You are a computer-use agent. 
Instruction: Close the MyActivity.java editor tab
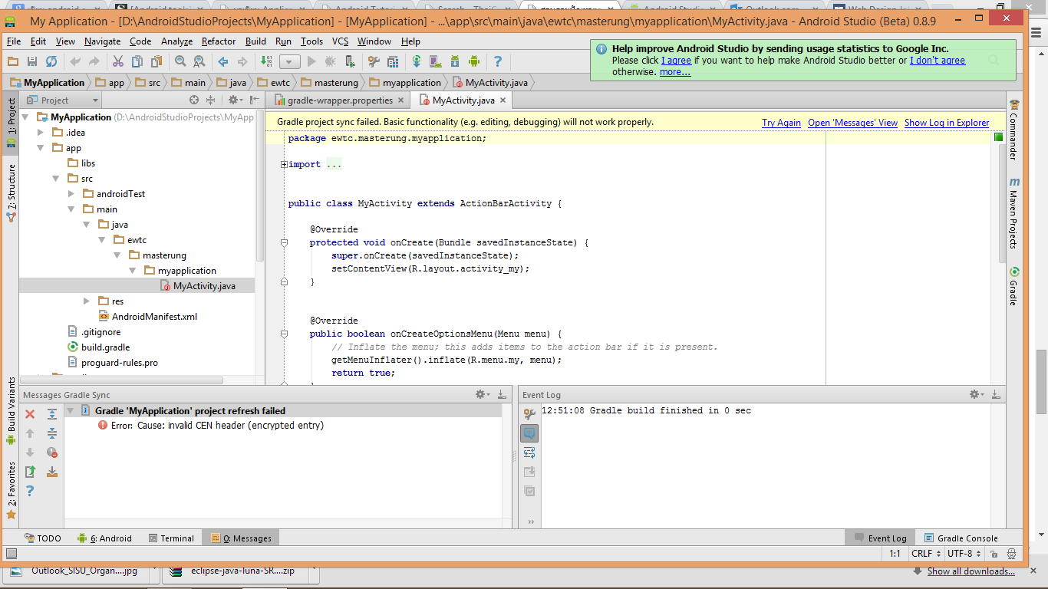coord(503,100)
